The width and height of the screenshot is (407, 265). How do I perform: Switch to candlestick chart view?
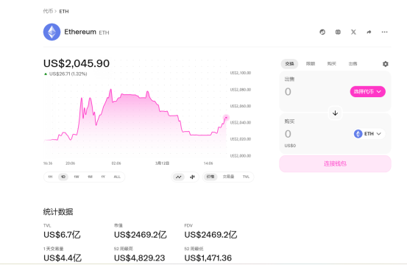(x=192, y=177)
